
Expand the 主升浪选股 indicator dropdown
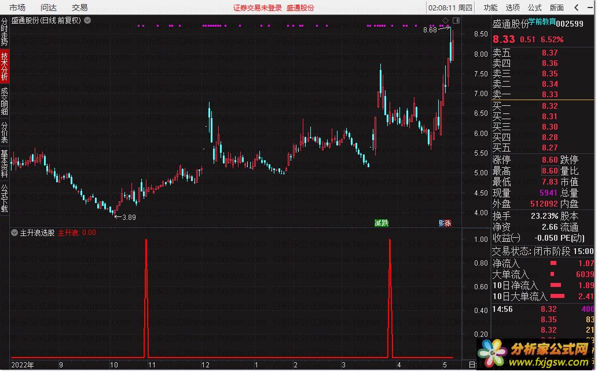[x=14, y=233]
